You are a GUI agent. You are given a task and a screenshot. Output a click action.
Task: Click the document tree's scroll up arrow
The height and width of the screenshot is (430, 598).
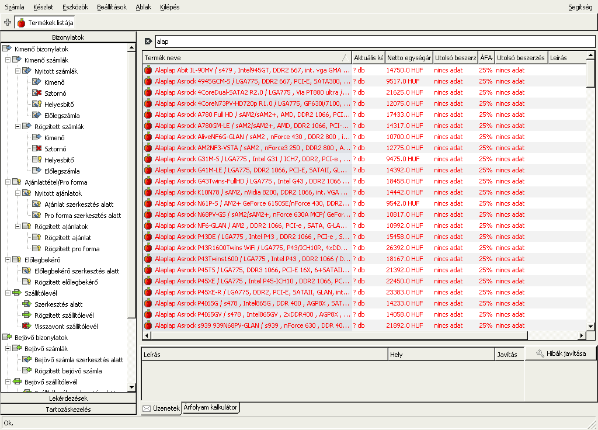coord(131,48)
